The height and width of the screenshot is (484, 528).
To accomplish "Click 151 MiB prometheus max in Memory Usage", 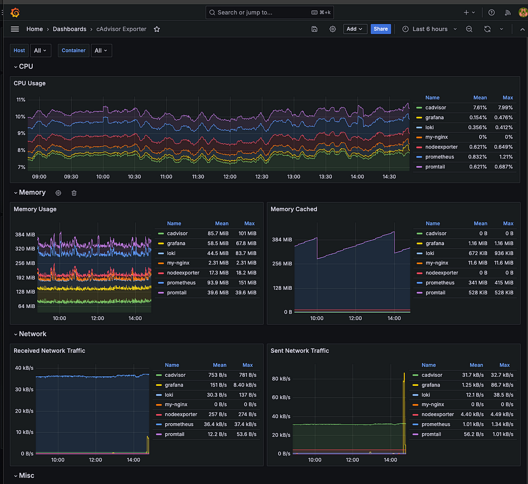I will 247,283.
